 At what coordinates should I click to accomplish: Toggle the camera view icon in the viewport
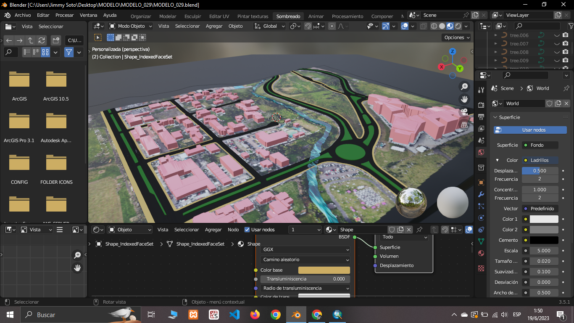click(464, 112)
